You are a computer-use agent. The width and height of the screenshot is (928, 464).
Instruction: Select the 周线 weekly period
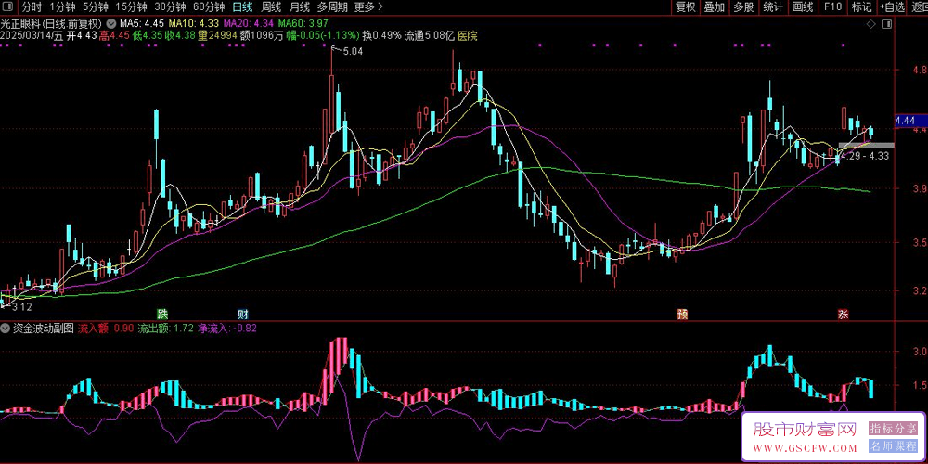270,7
